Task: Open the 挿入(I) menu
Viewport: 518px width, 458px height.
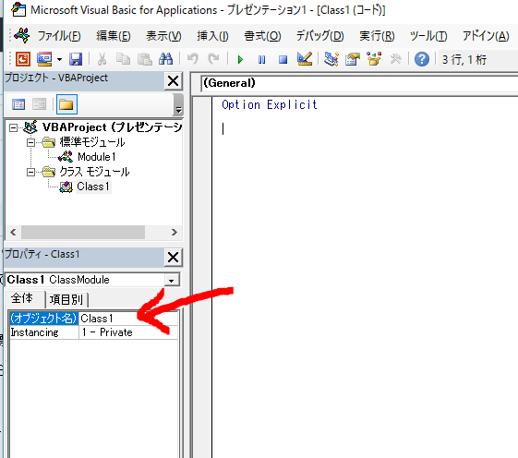Action: pos(212,36)
